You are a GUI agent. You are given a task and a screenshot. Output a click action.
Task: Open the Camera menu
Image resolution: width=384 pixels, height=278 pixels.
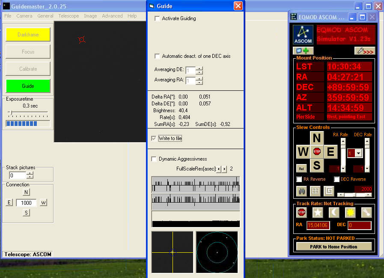(24, 16)
